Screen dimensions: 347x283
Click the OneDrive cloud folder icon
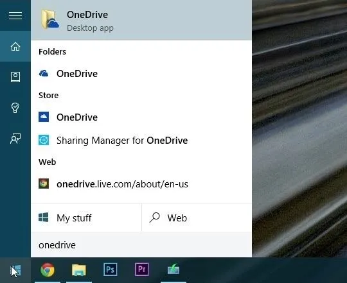(x=50, y=20)
